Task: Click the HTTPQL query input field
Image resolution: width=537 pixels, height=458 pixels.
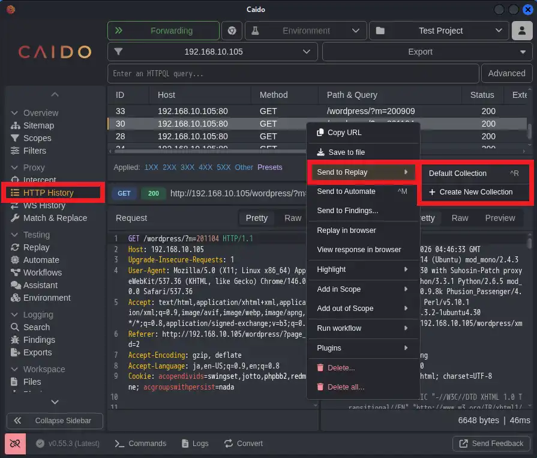Action: pos(293,73)
